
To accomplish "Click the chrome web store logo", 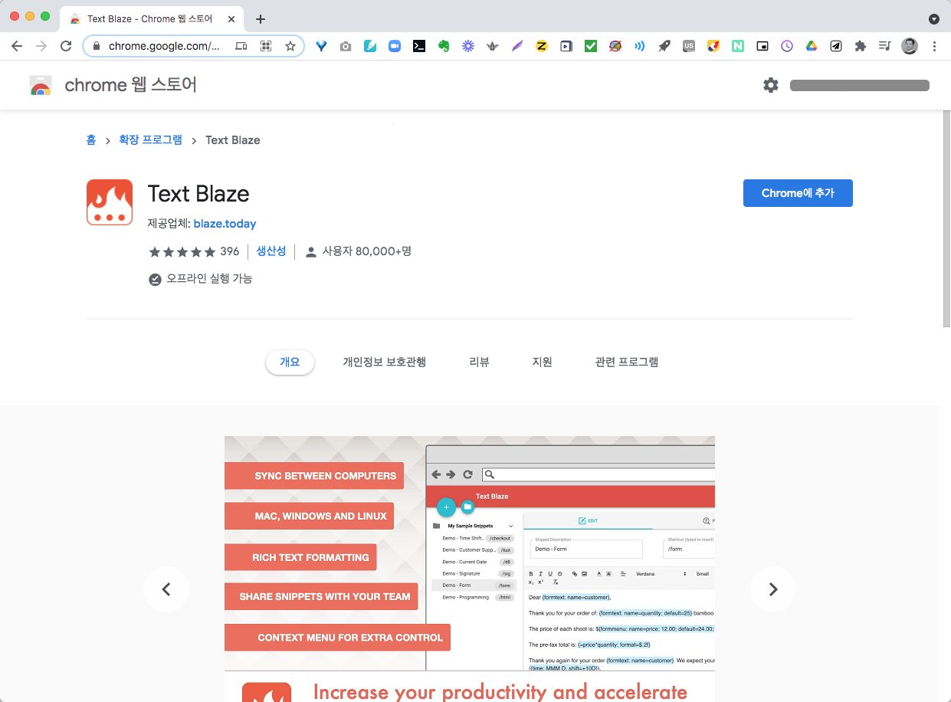I will click(x=41, y=85).
